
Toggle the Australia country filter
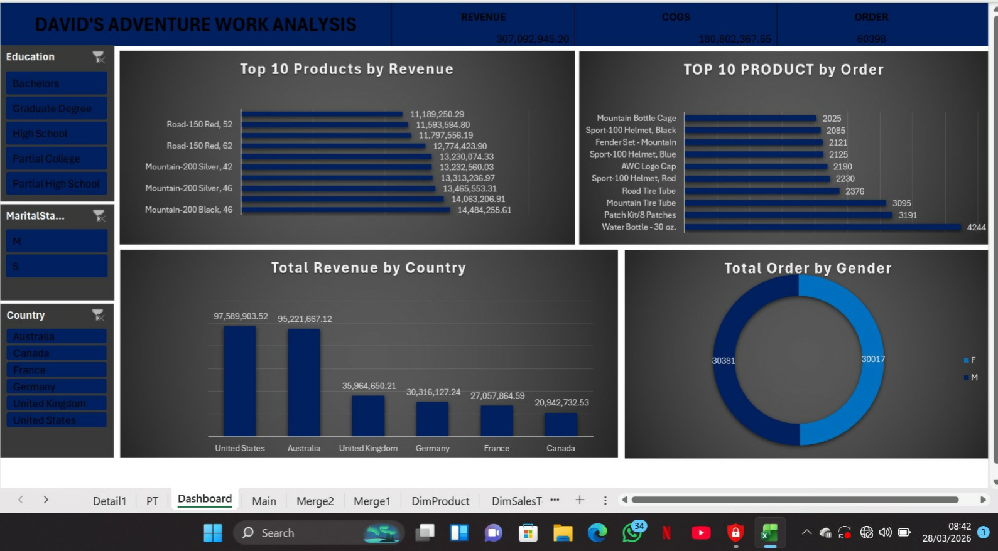[57, 336]
